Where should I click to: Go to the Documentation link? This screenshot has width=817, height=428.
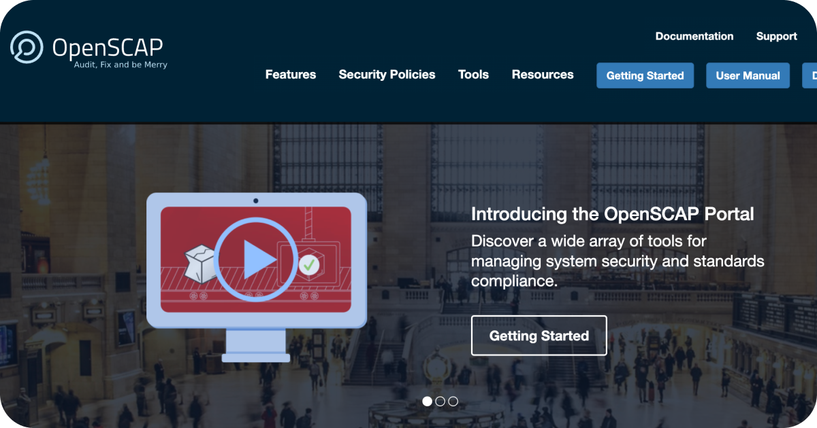pyautogui.click(x=694, y=36)
